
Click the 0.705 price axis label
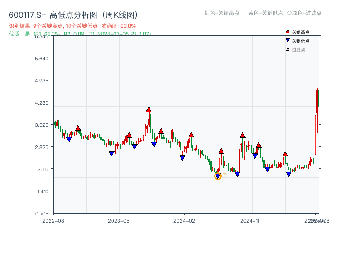(x=42, y=214)
